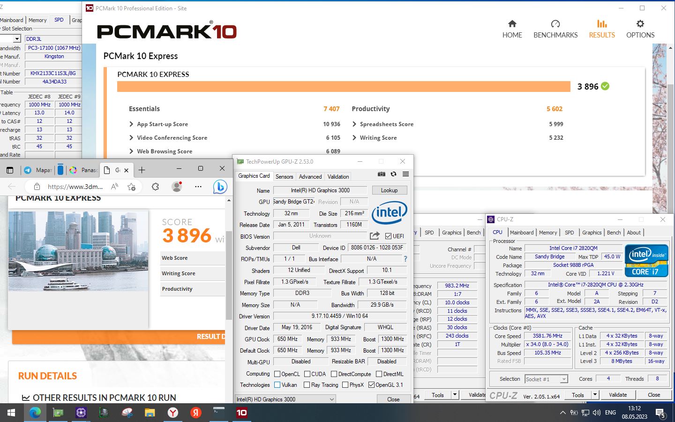The width and height of the screenshot is (675, 422).
Task: Open GPU selection dropdown in GPU-Z
Action: pyautogui.click(x=285, y=399)
